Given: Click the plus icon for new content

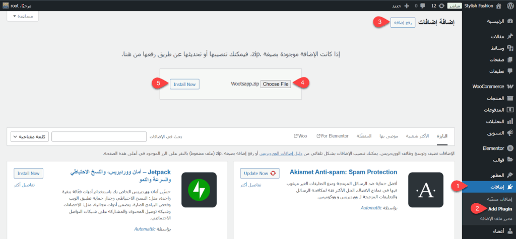Looking at the screenshot, I should point(407,6).
